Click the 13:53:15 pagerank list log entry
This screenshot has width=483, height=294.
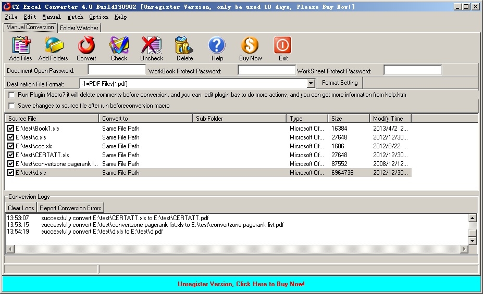click(145, 225)
